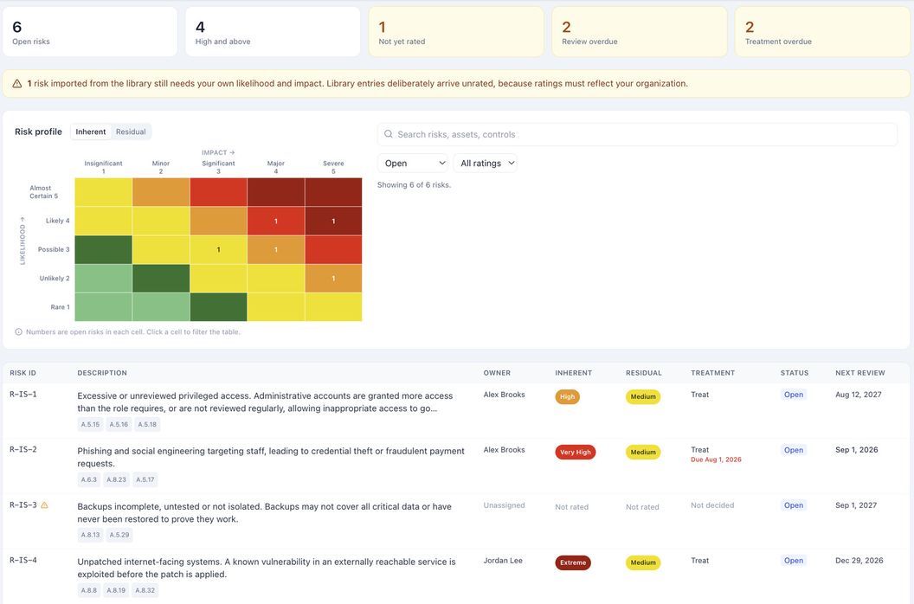This screenshot has height=604, width=914.
Task: Click the info icon under the risk matrix
Action: click(19, 331)
